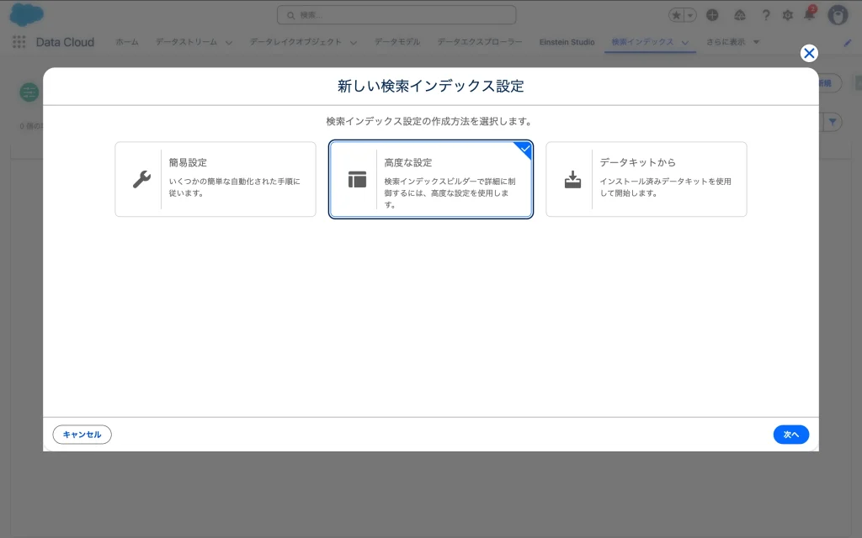Image resolution: width=862 pixels, height=538 pixels.
Task: Click the 次へ button
Action: (790, 435)
